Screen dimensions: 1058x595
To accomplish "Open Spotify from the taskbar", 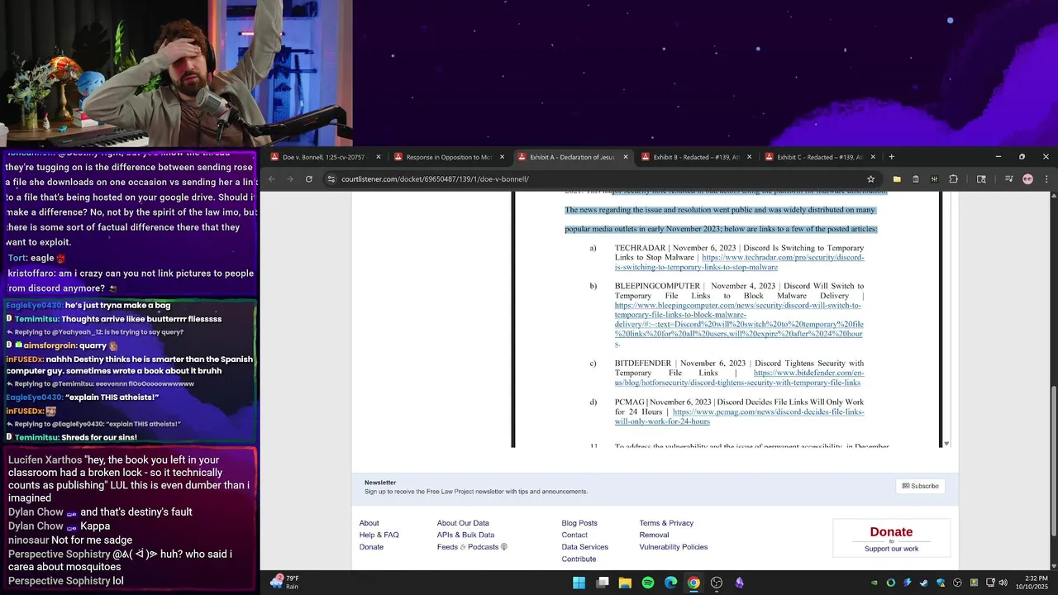I will click(648, 583).
